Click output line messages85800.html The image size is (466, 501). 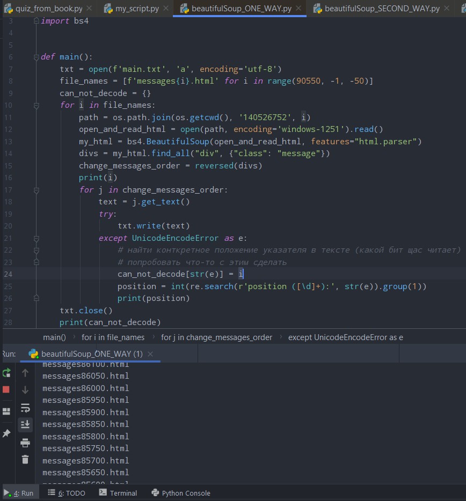tap(85, 436)
